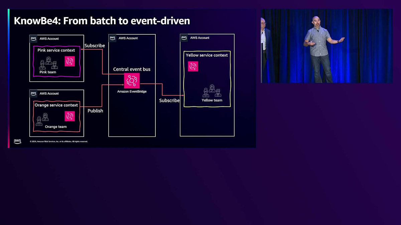Click the slide title 'KnowBe4: From batch to event-driven'
This screenshot has height=225, width=401.
point(102,21)
